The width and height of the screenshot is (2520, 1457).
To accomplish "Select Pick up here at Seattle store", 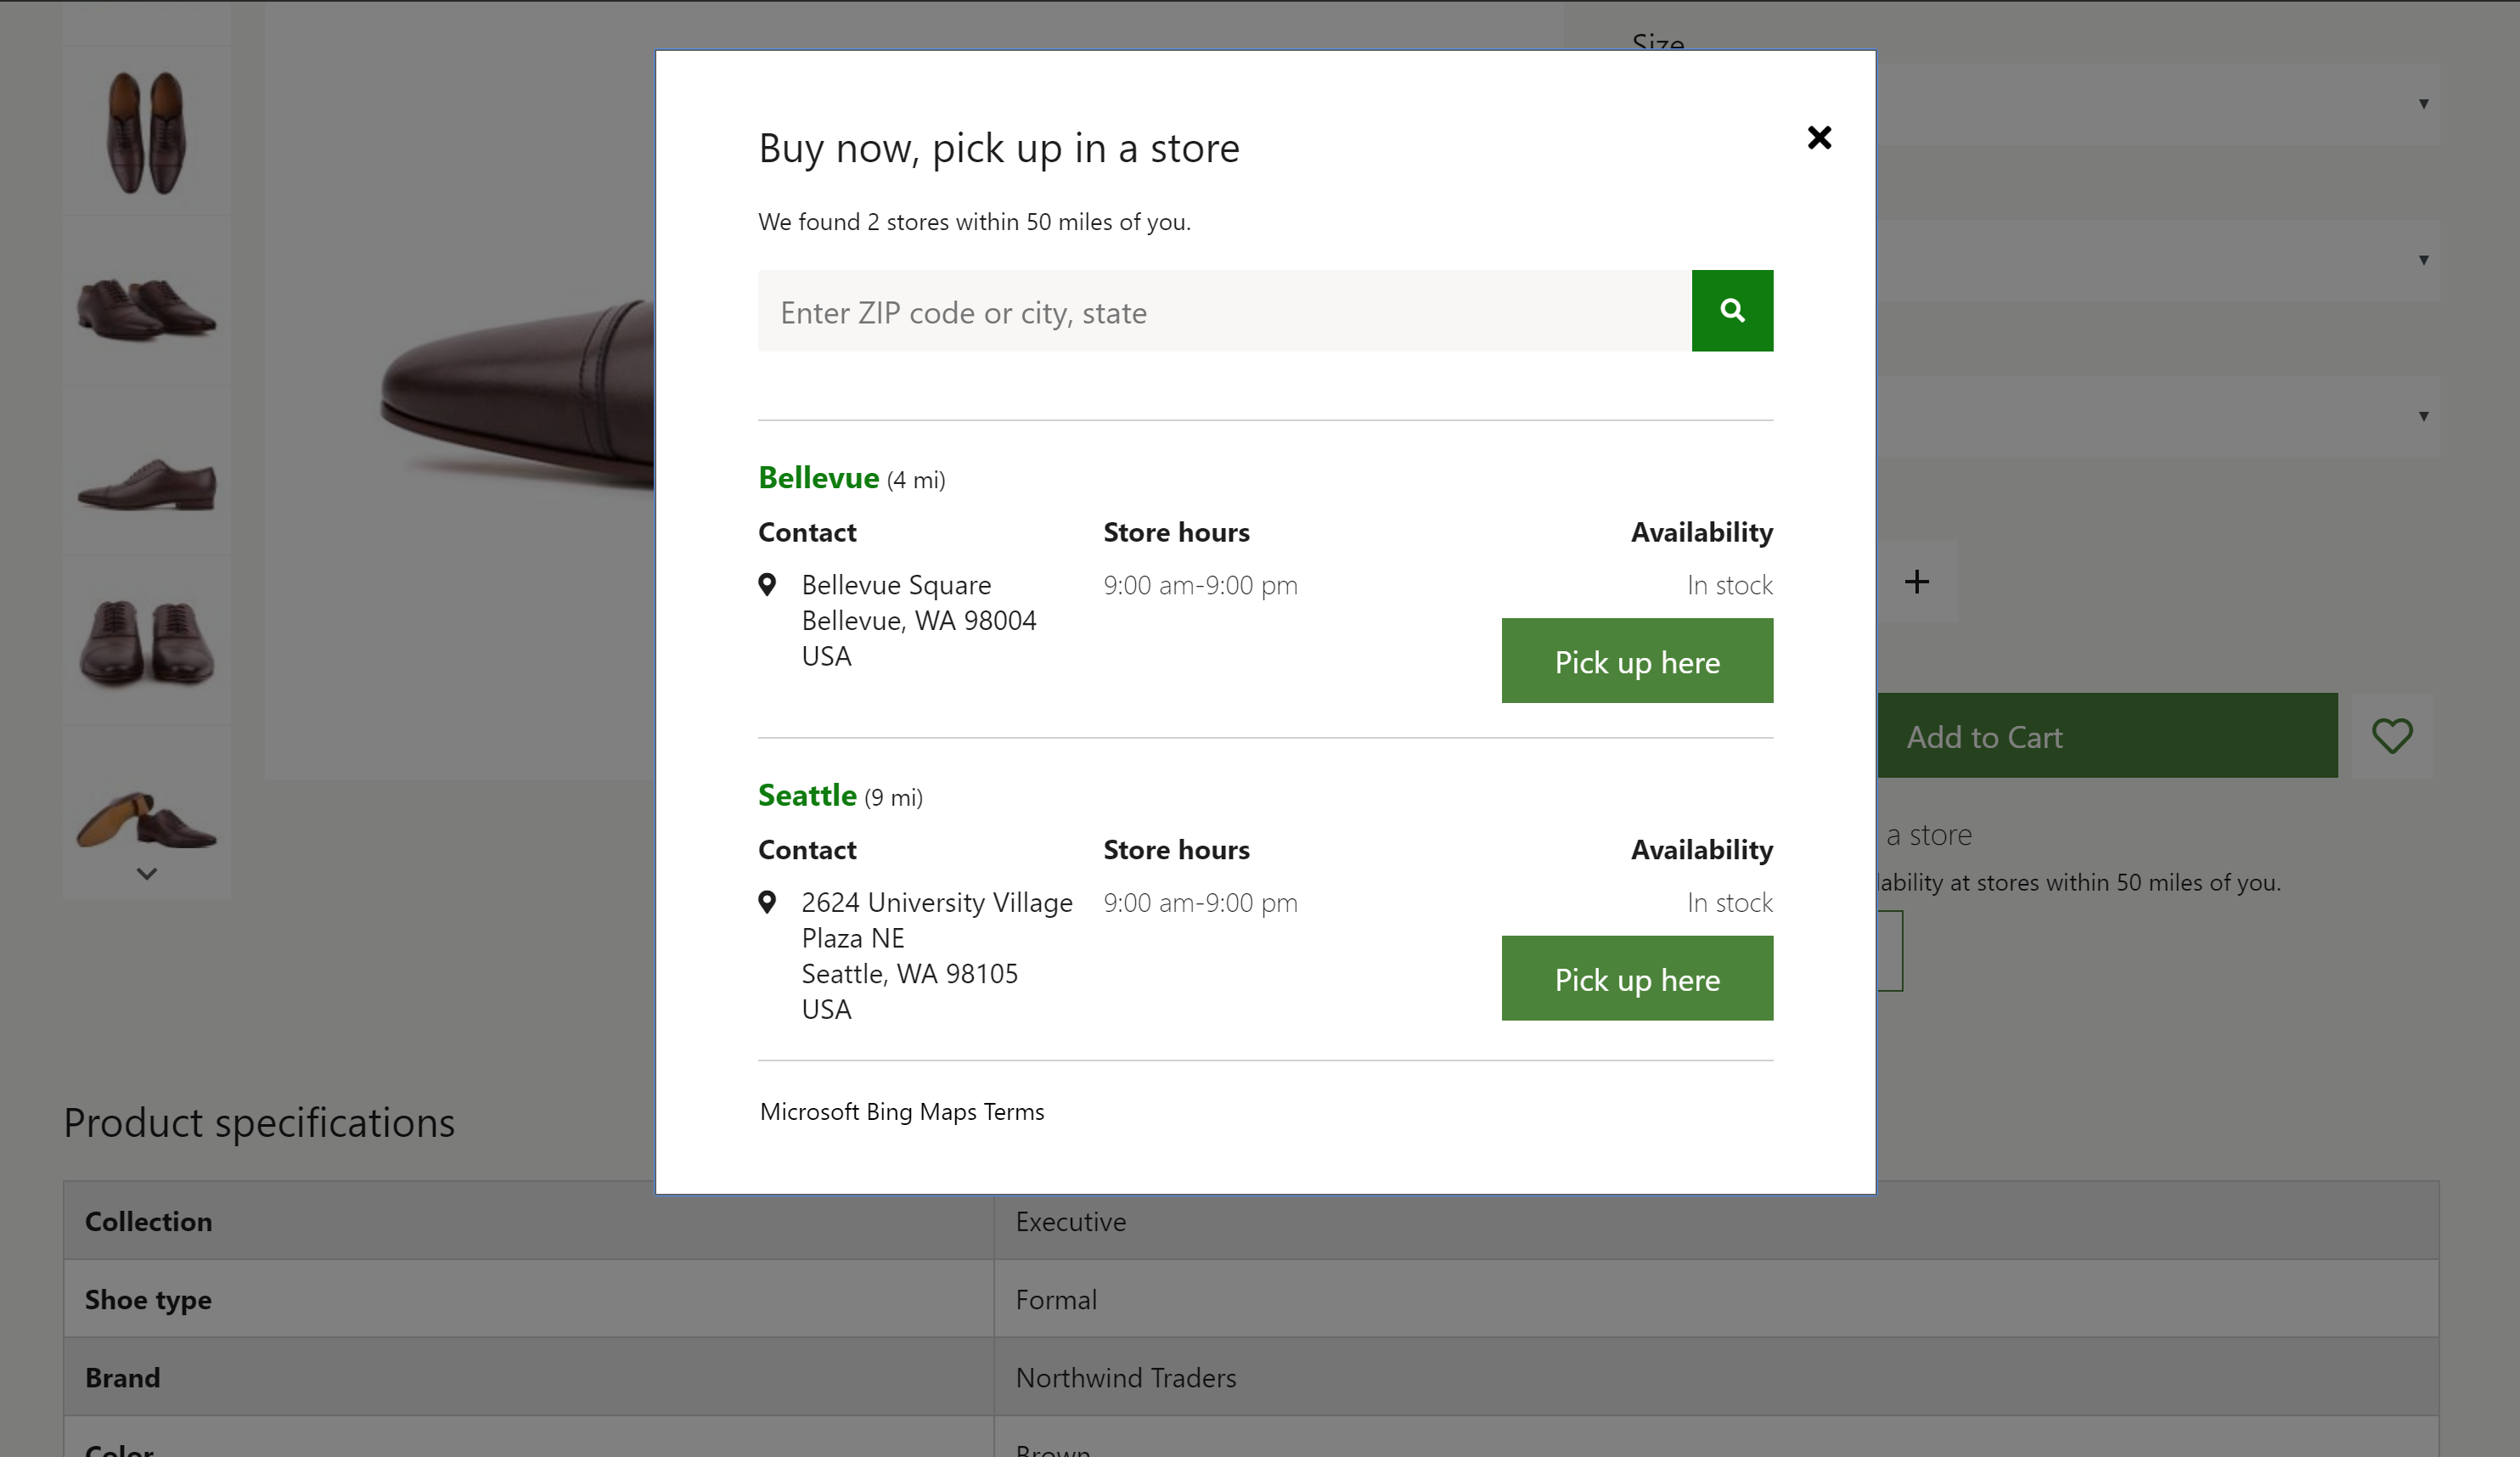I will tap(1637, 976).
